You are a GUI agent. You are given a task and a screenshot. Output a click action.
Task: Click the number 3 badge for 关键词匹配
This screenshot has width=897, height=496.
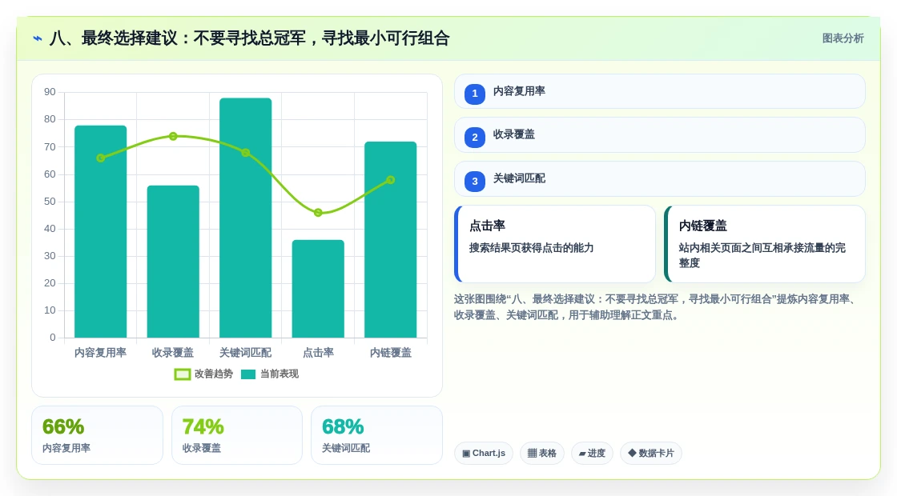(474, 181)
